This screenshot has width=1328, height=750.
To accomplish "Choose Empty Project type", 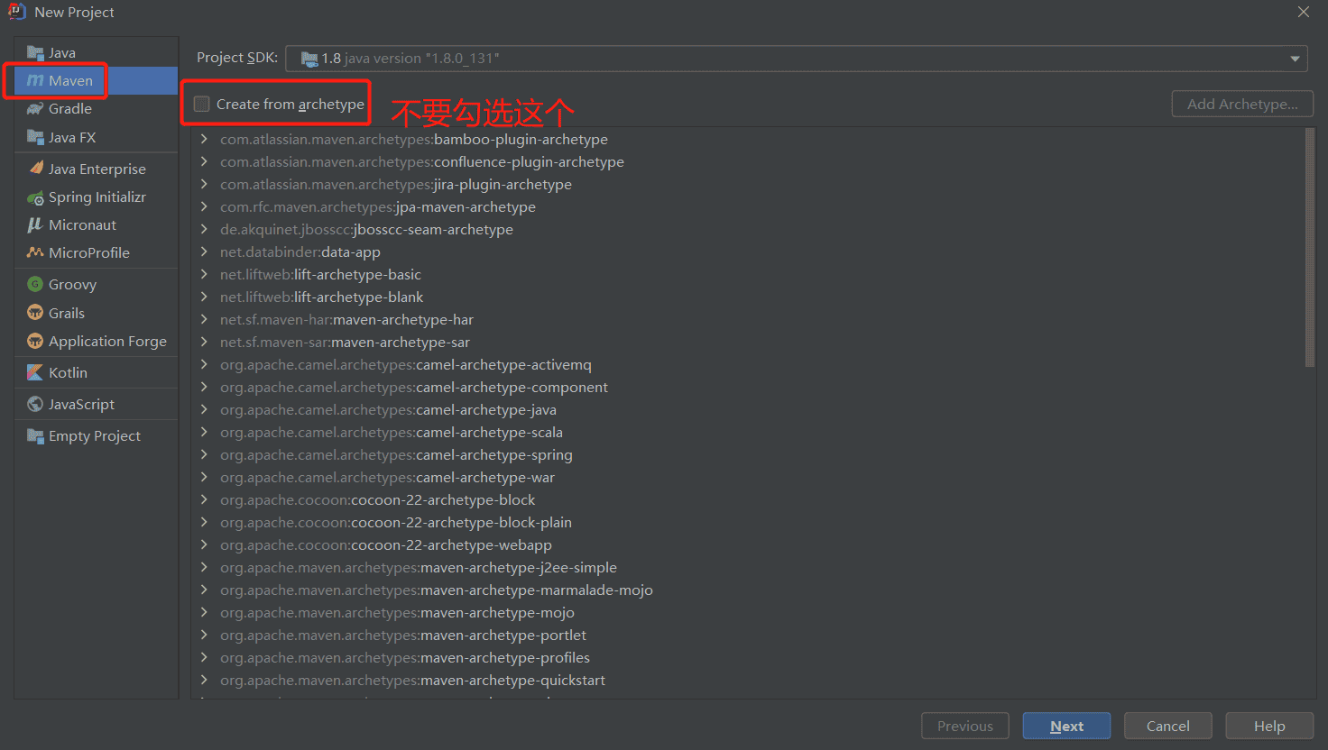I will pos(96,435).
